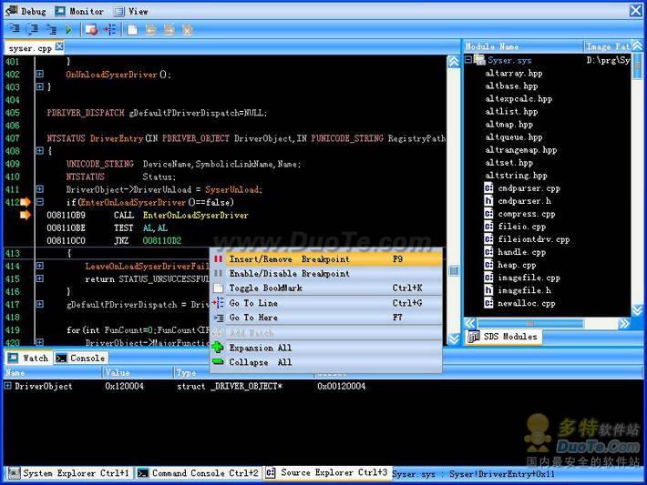Collapse the code block at line 412
The width and height of the screenshot is (647, 485).
tap(39, 202)
